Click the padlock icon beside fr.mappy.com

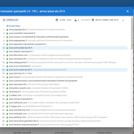point(7,106)
